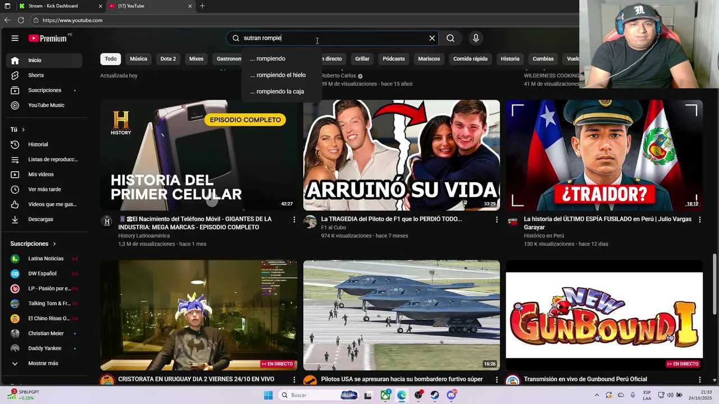Open F1 al Cubo channel link
719x404 pixels.
333,228
